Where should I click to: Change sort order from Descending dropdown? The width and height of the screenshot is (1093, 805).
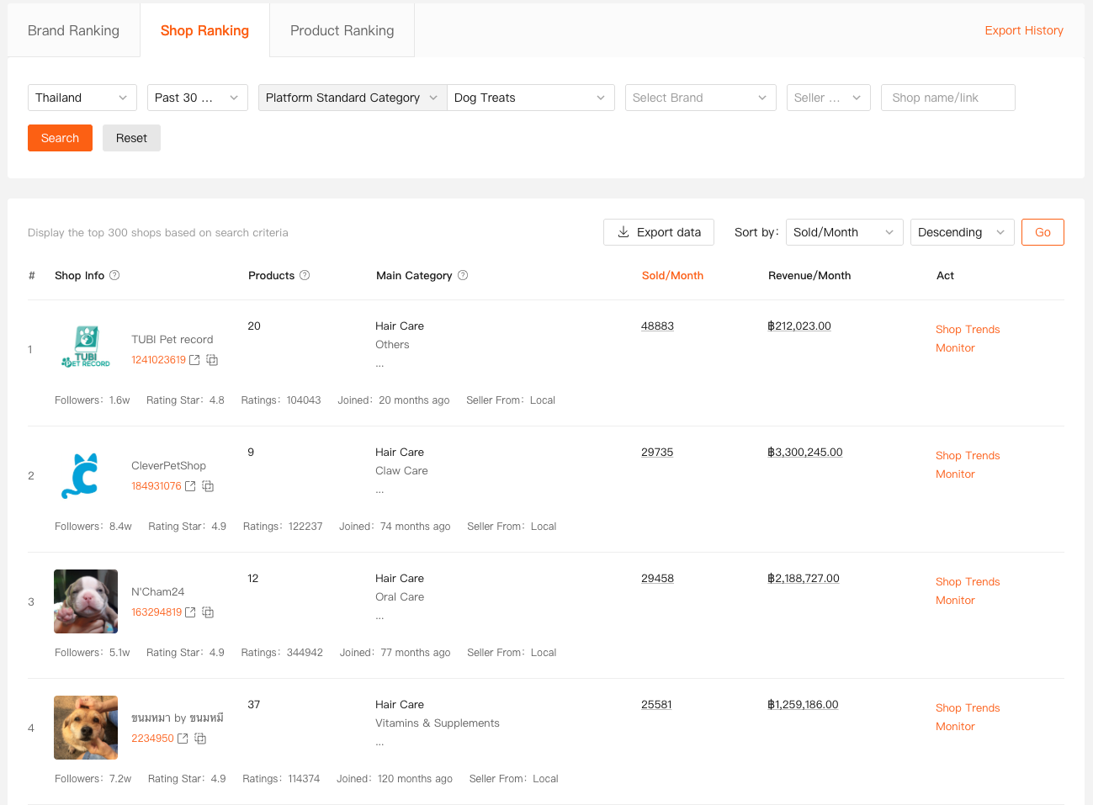click(x=960, y=232)
